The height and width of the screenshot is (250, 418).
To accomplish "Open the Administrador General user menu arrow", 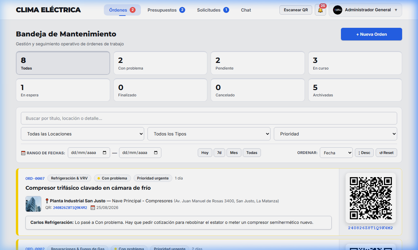I will pos(396,10).
